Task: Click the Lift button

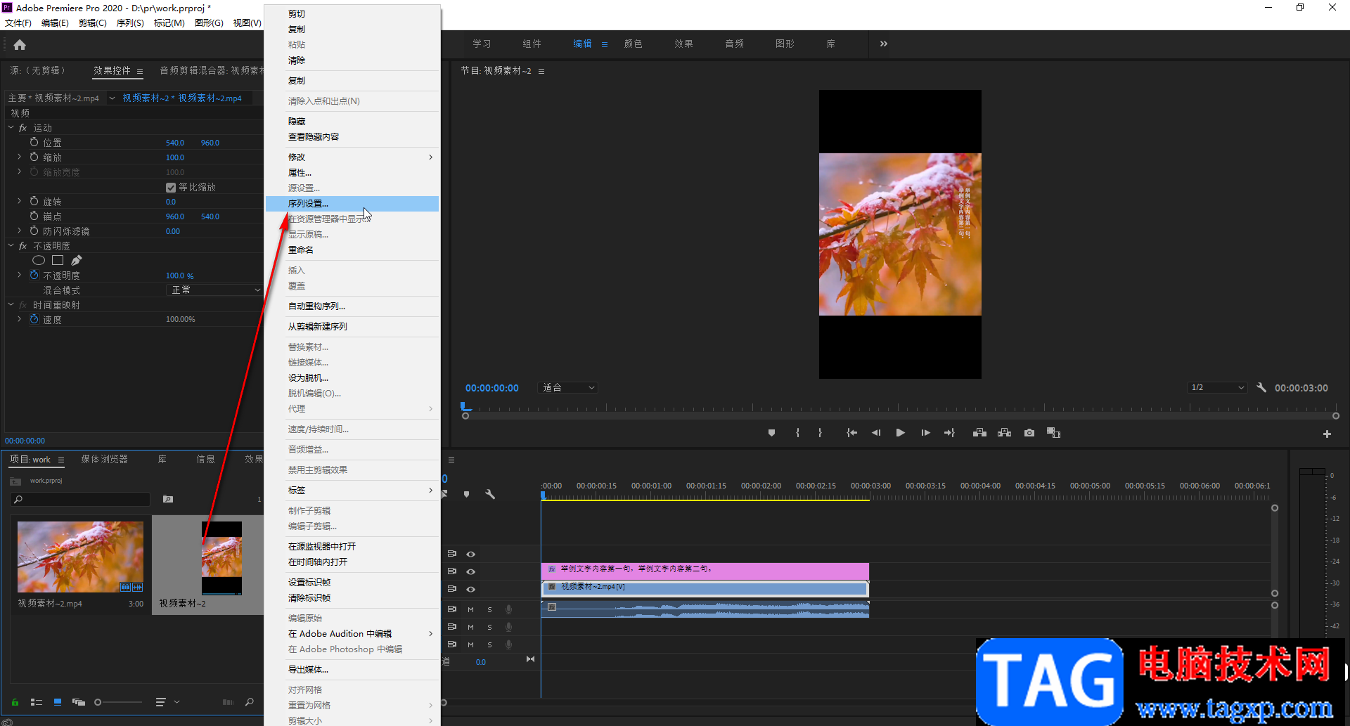Action: point(979,433)
